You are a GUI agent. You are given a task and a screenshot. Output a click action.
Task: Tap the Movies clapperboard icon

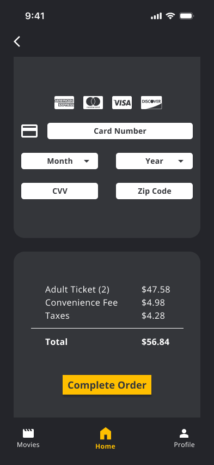pyautogui.click(x=28, y=433)
